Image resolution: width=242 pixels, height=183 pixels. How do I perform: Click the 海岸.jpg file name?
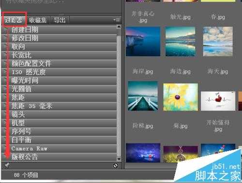143,71
